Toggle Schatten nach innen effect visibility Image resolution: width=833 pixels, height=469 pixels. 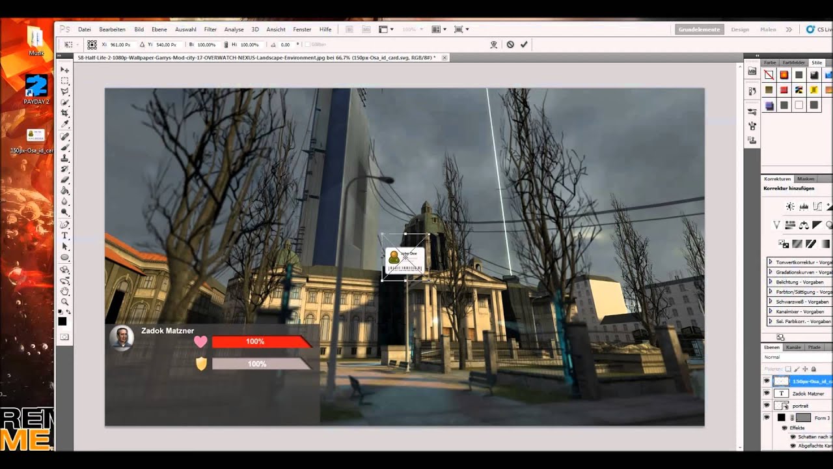793,437
